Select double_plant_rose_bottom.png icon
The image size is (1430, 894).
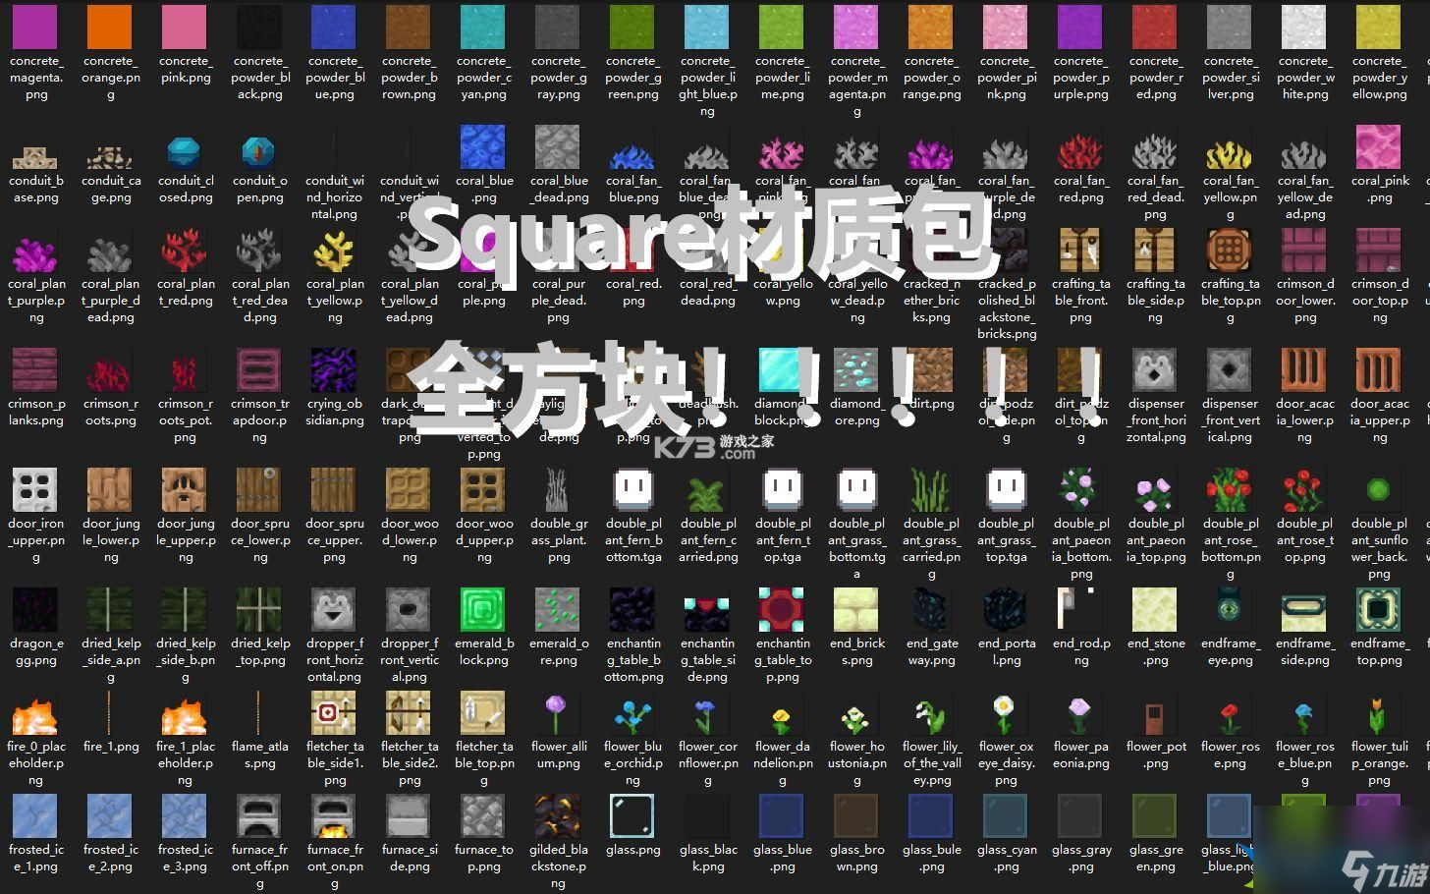coord(1230,489)
